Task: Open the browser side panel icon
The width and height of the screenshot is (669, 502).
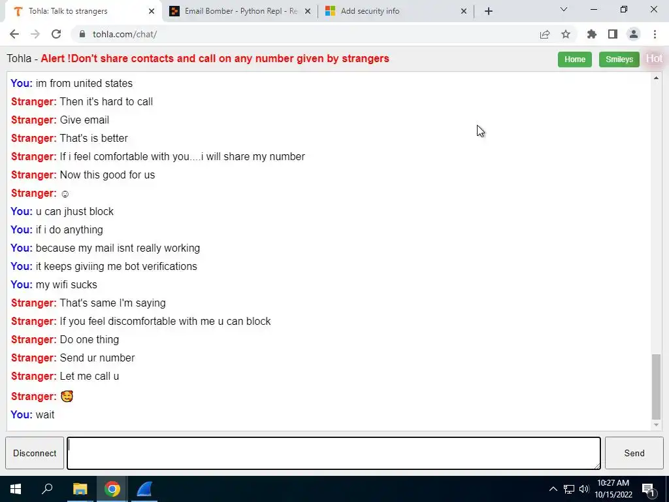Action: click(613, 34)
